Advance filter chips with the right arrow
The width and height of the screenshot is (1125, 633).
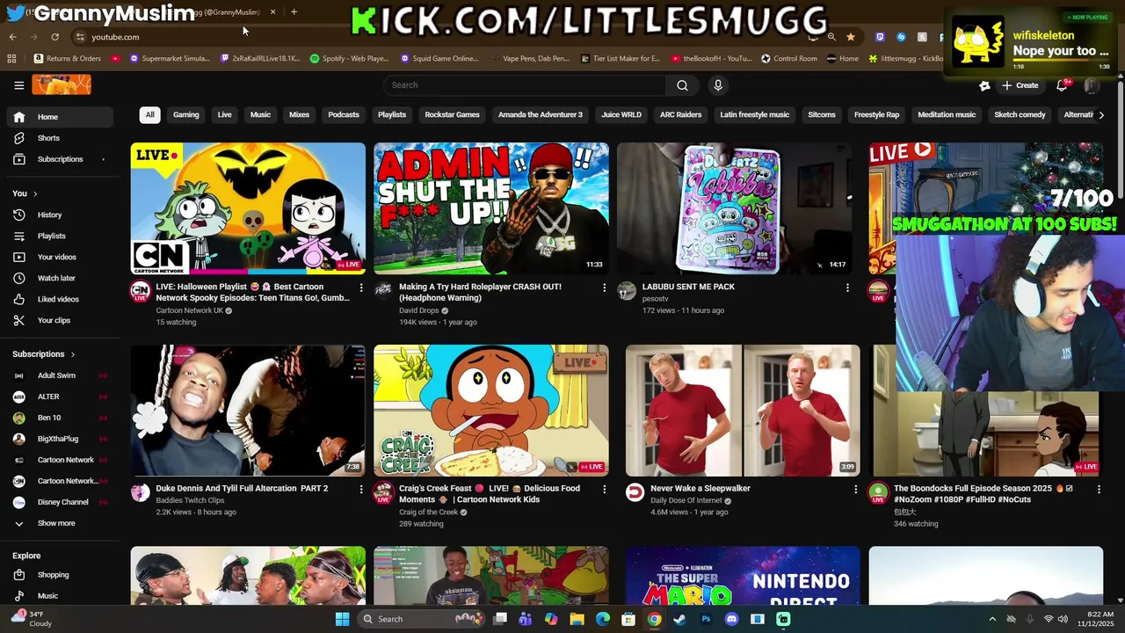tap(1100, 115)
